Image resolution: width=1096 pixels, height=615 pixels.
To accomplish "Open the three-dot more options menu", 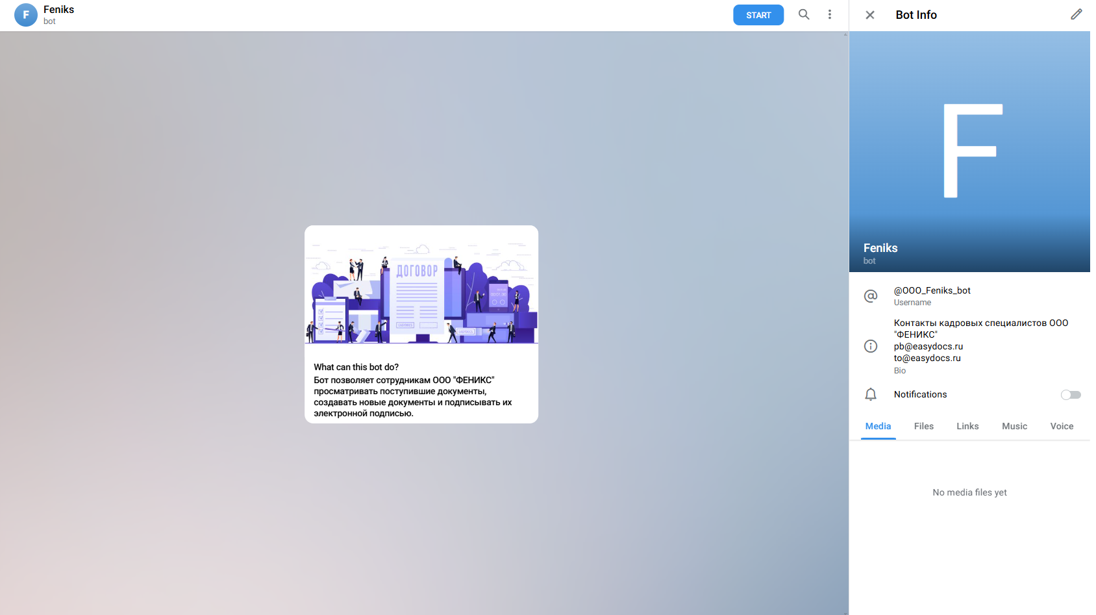I will pyautogui.click(x=829, y=14).
